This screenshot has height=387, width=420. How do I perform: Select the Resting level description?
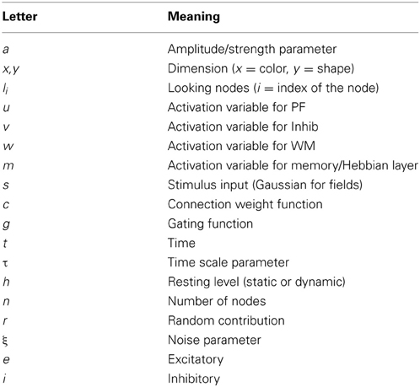pyautogui.click(x=256, y=282)
